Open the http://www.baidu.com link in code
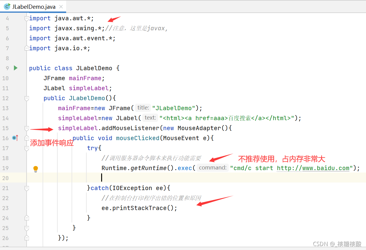This screenshot has width=366, height=250. point(313,168)
